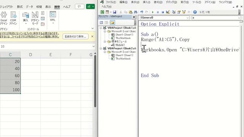Switch to the ヘルプ ribbon tab in Excel
244x137 pixels.
click(67, 7)
